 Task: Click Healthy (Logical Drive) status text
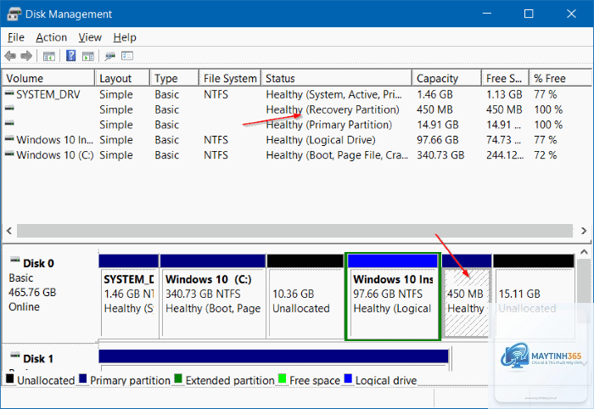[x=321, y=140]
